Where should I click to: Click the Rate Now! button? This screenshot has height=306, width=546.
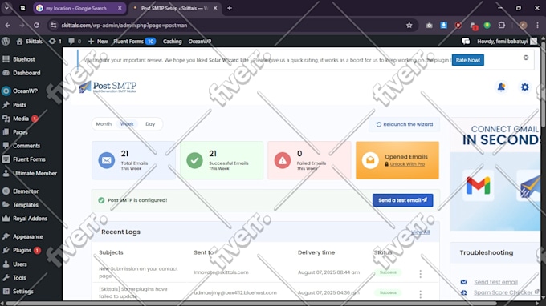coord(467,60)
